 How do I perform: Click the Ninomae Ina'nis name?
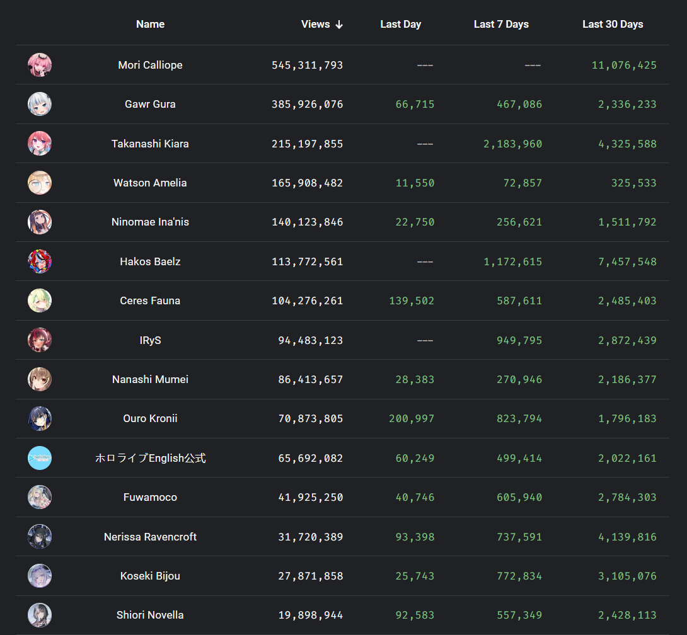tap(150, 222)
